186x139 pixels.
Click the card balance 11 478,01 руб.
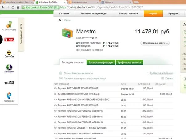point(152,32)
